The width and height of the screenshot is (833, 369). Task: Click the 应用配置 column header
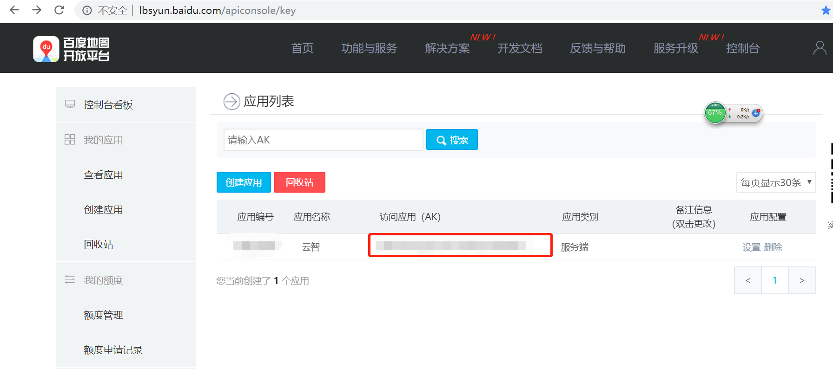click(x=768, y=217)
